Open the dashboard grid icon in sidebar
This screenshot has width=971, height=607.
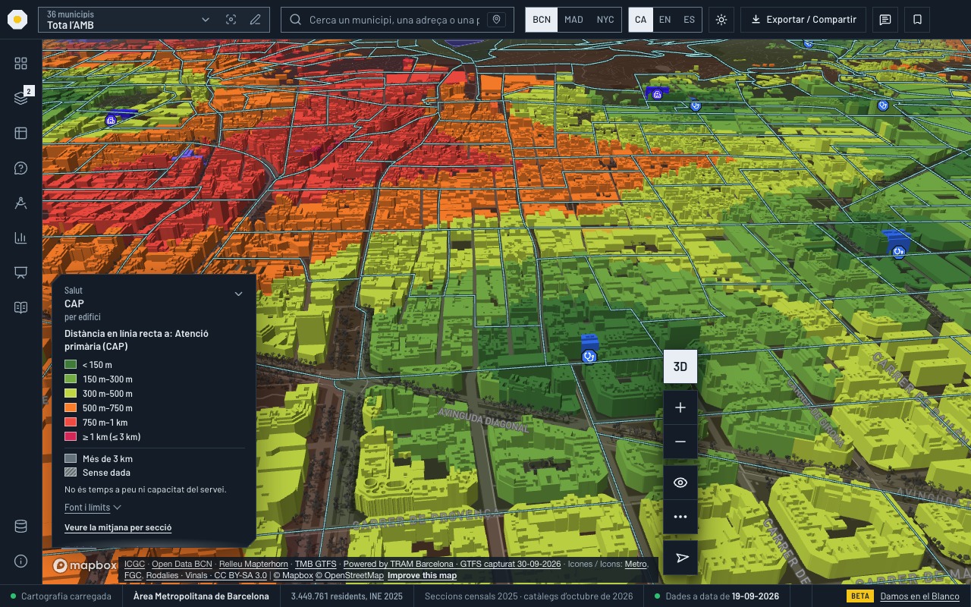click(x=20, y=64)
